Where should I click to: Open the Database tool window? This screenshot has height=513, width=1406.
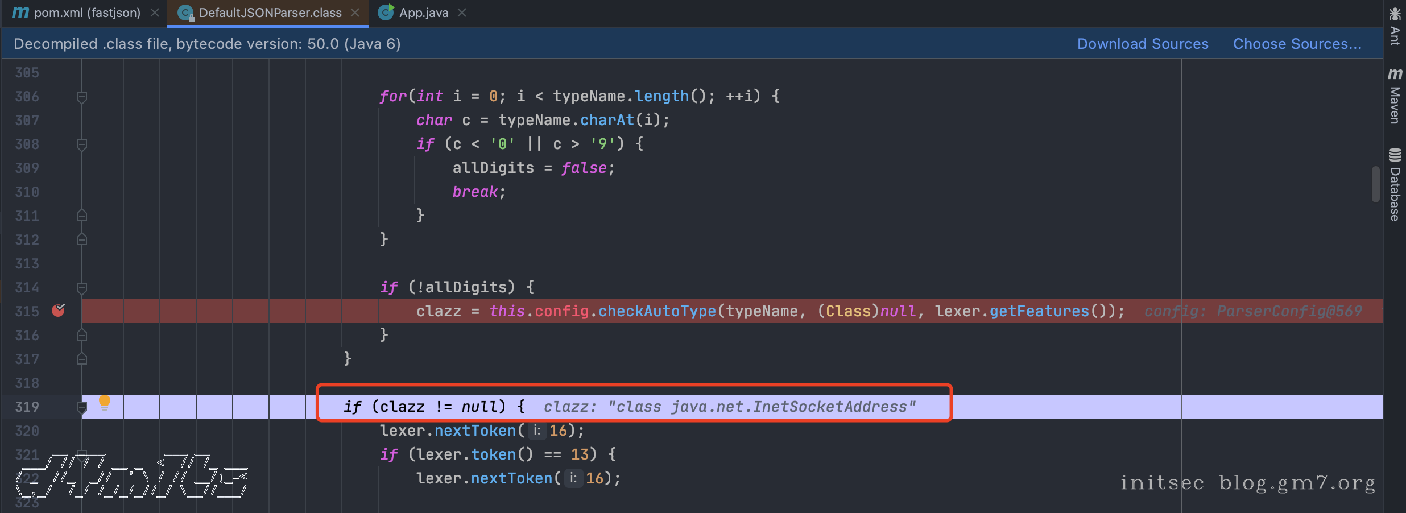(1395, 184)
